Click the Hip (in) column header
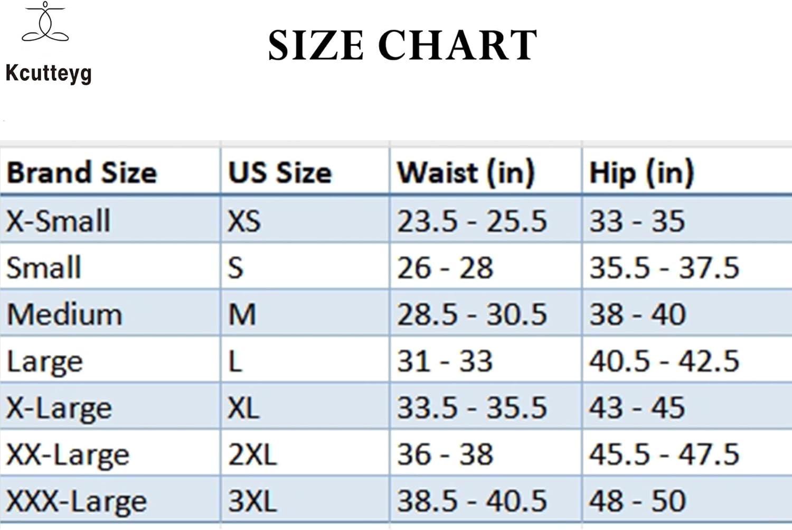Viewport: 792px width, 530px height. 641,173
